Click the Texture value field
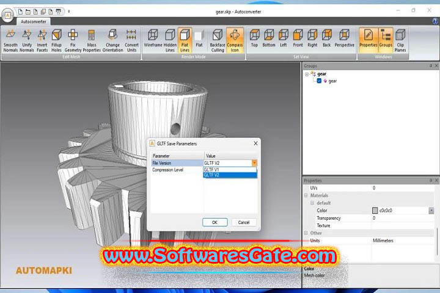This screenshot has width=440, height=293. pyautogui.click(x=403, y=225)
